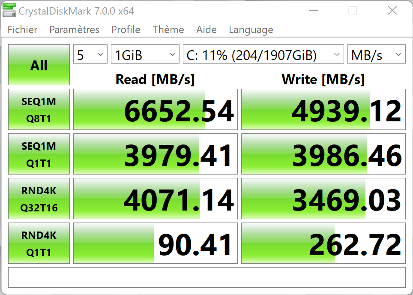The image size is (413, 295).
Task: Open the Language menu
Action: 251,30
